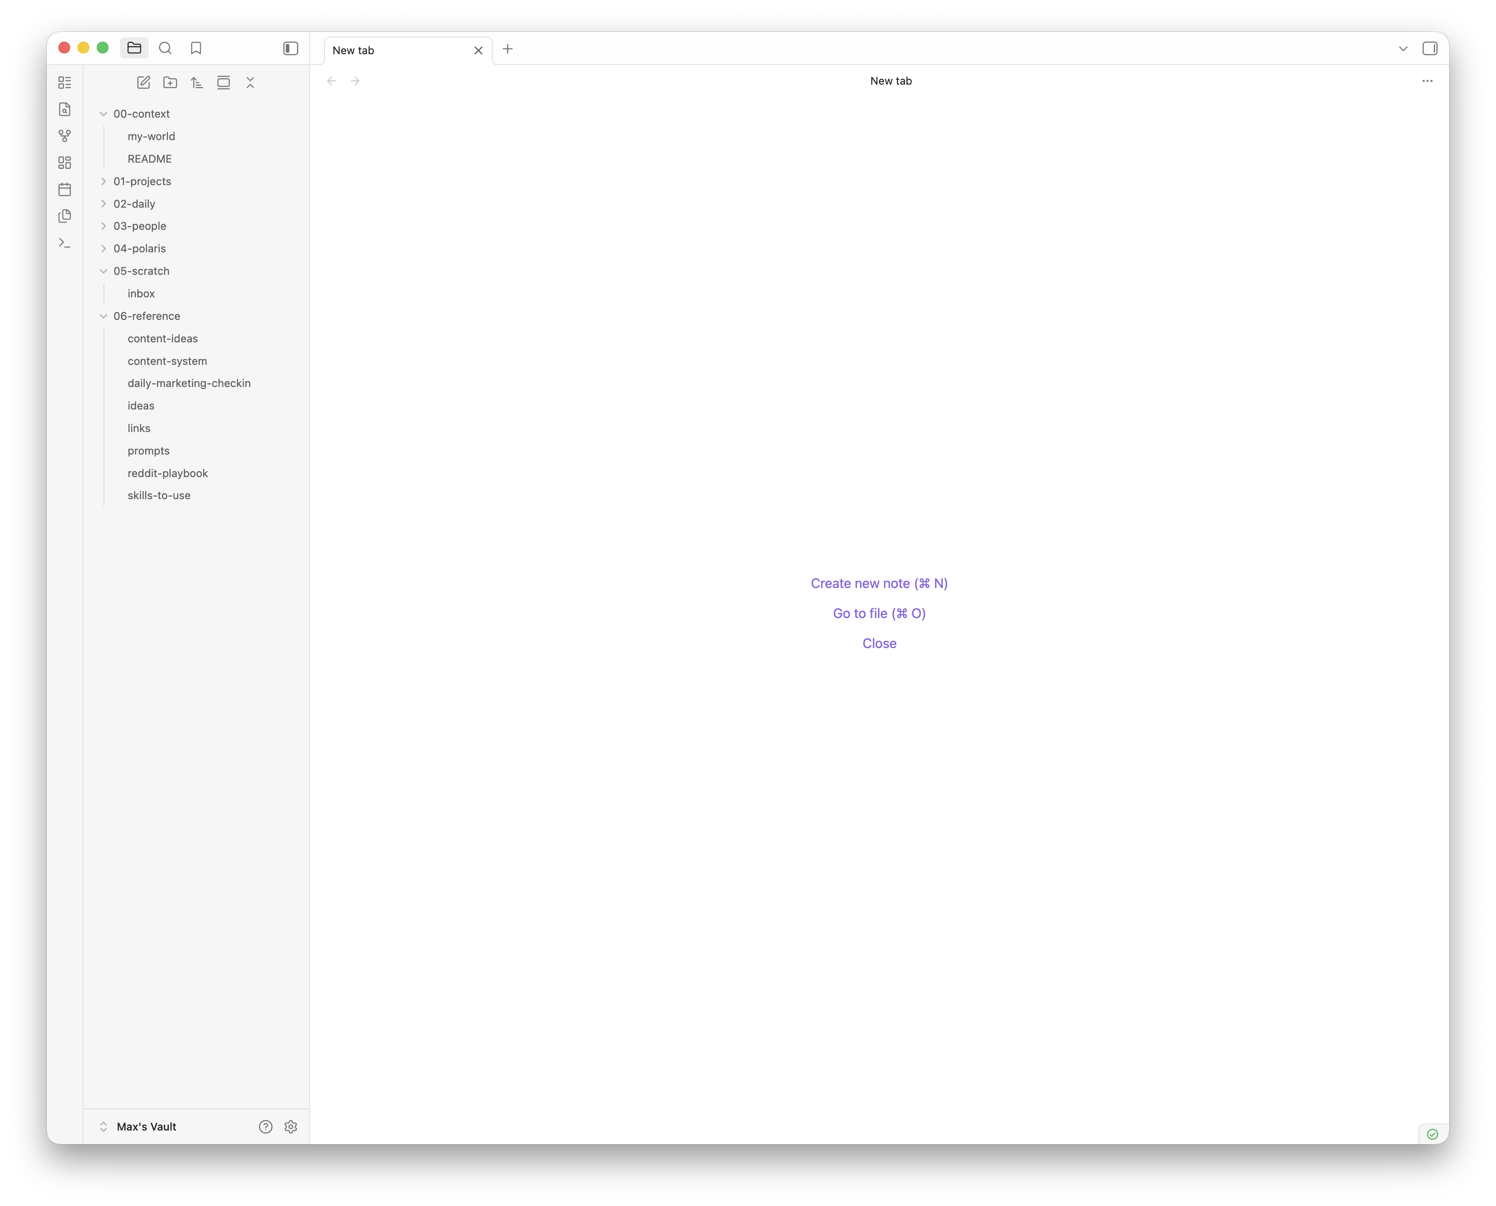Open the tab list chevron menu
Screen dimensions: 1496x1206
[1403, 49]
